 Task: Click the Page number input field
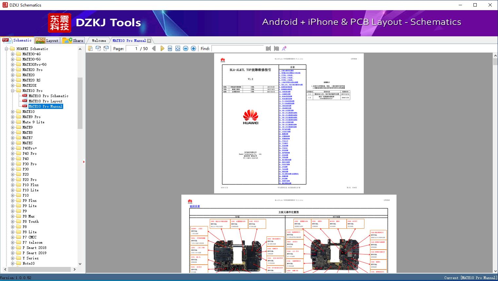[x=132, y=48]
